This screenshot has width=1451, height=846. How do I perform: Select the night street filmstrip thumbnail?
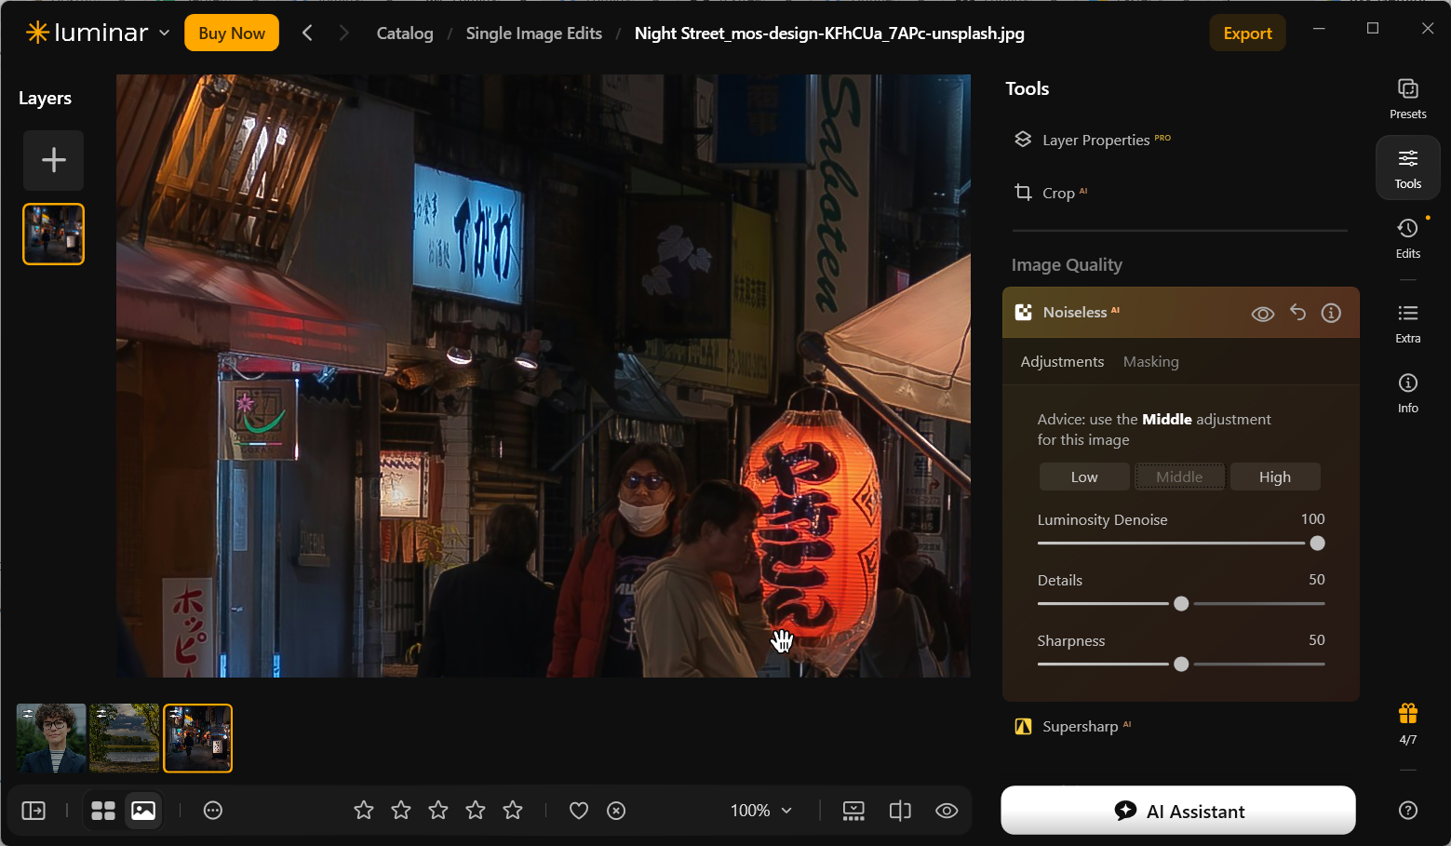(x=198, y=738)
